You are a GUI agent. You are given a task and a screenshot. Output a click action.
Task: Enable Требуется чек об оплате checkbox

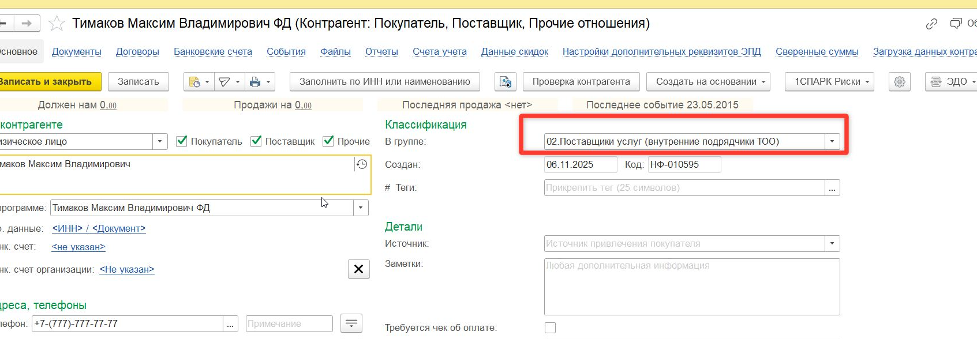(x=551, y=327)
